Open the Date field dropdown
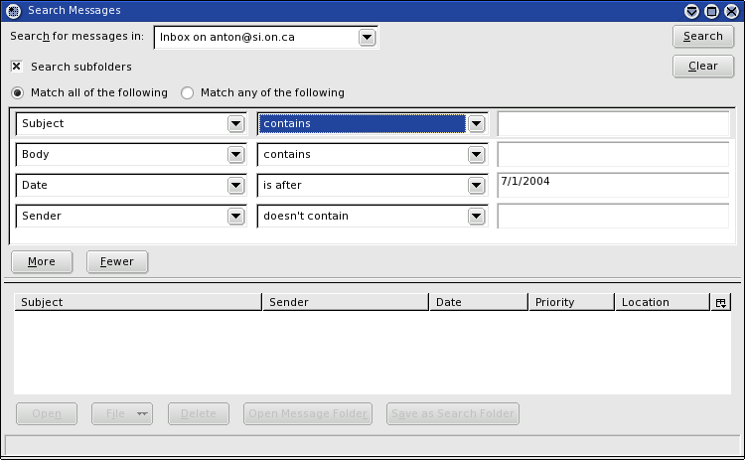745x460 pixels. (235, 186)
